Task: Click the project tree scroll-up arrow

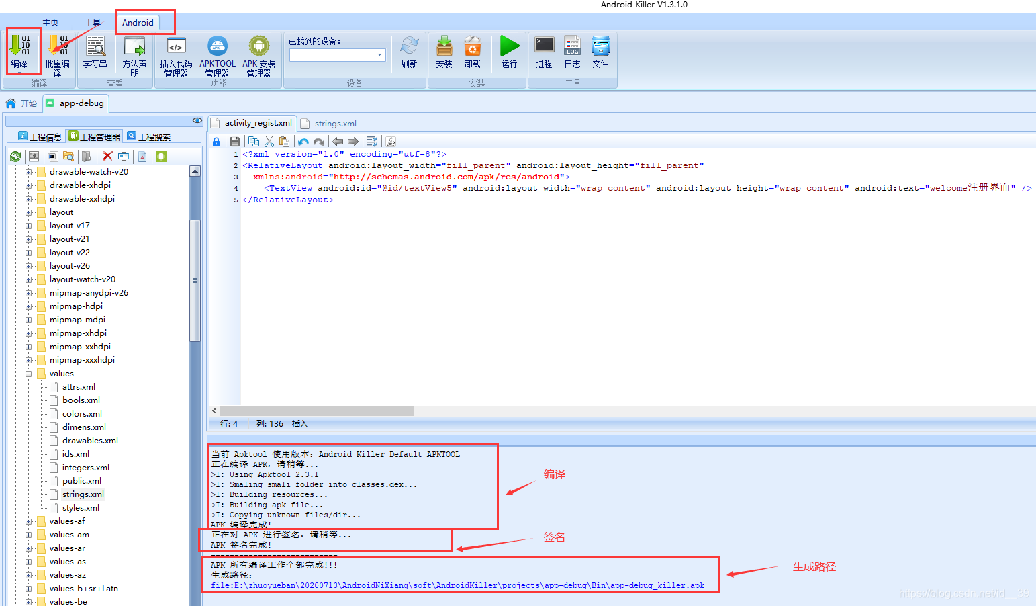Action: click(195, 171)
